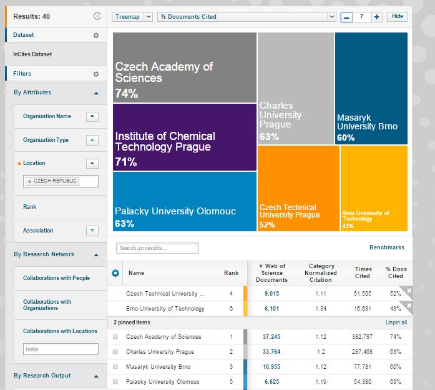Click the Czech Academy of Sciences row name
Viewport: 435px width, 390px height.
[164, 337]
